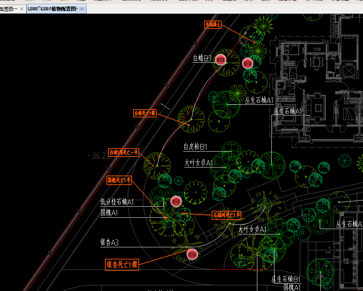This screenshot has width=363, height=291.
Task: Click the 丛生石楠B1 label at bottom
Action: point(286,280)
